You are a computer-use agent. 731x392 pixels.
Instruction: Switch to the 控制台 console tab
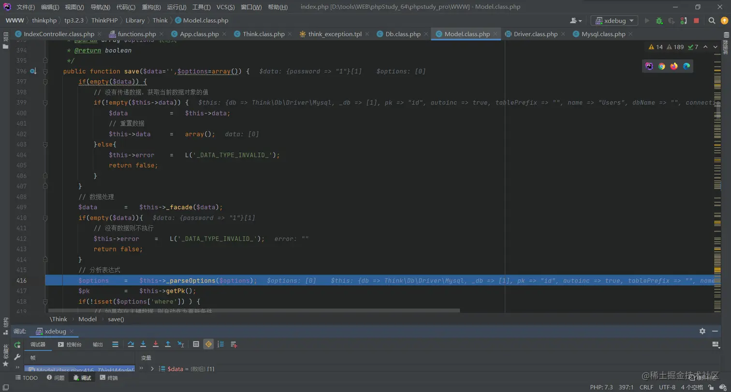(x=69, y=345)
